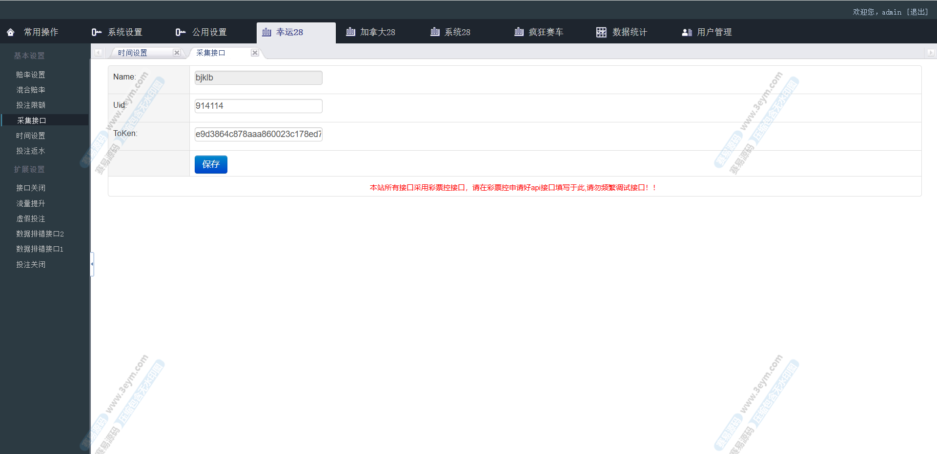Click into the ToKen text field

(258, 134)
